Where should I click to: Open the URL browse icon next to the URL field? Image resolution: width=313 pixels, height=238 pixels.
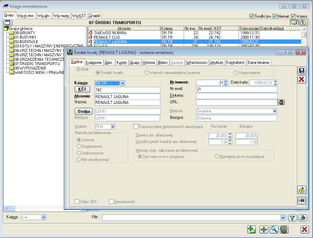281,102
